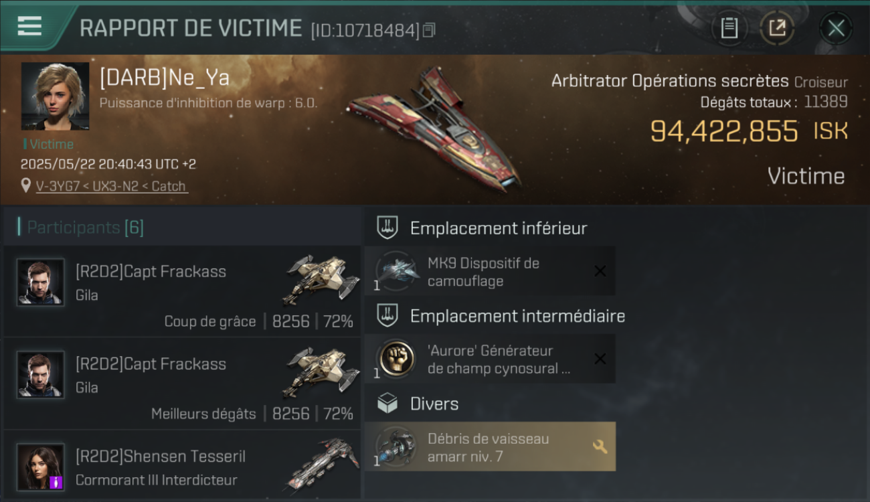Screen dimensions: 870x502
Task: Select Capt Frackass Coup de grâce entry
Action: [x=182, y=291]
